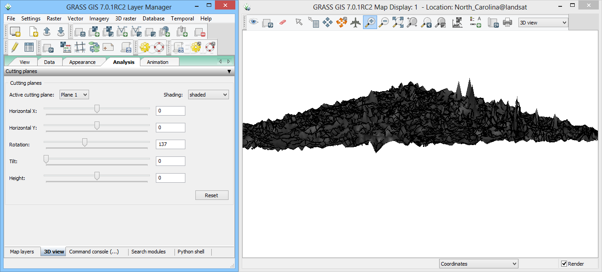Viewport: 602px width, 272px height.
Task: Click the Rotation slider handle
Action: 85,143
